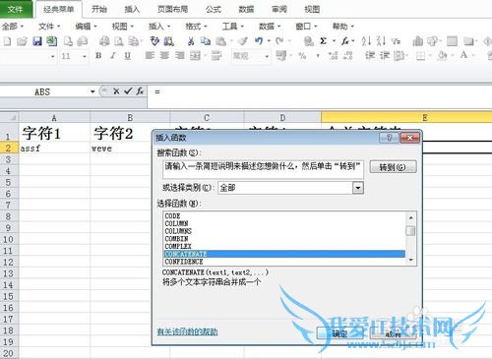
Task: Click the Font color A icon
Action: coord(463,55)
